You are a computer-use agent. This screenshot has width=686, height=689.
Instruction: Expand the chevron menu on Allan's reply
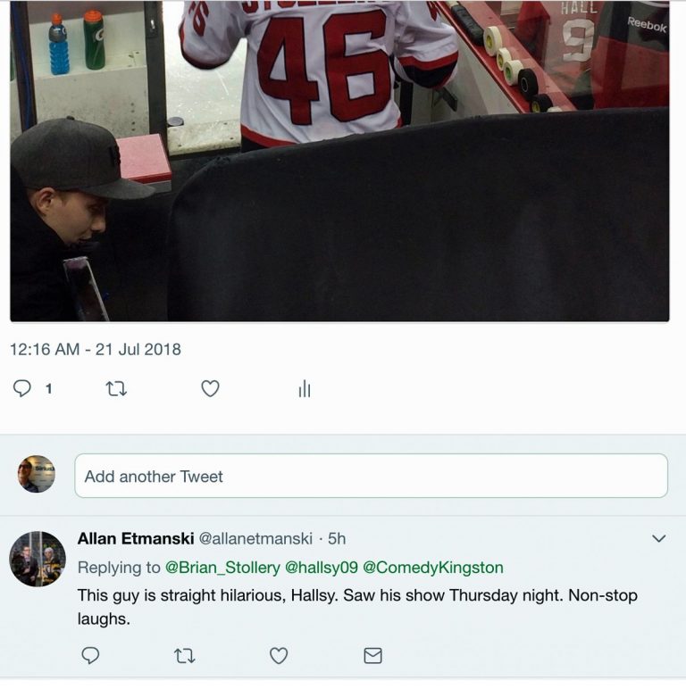click(659, 538)
